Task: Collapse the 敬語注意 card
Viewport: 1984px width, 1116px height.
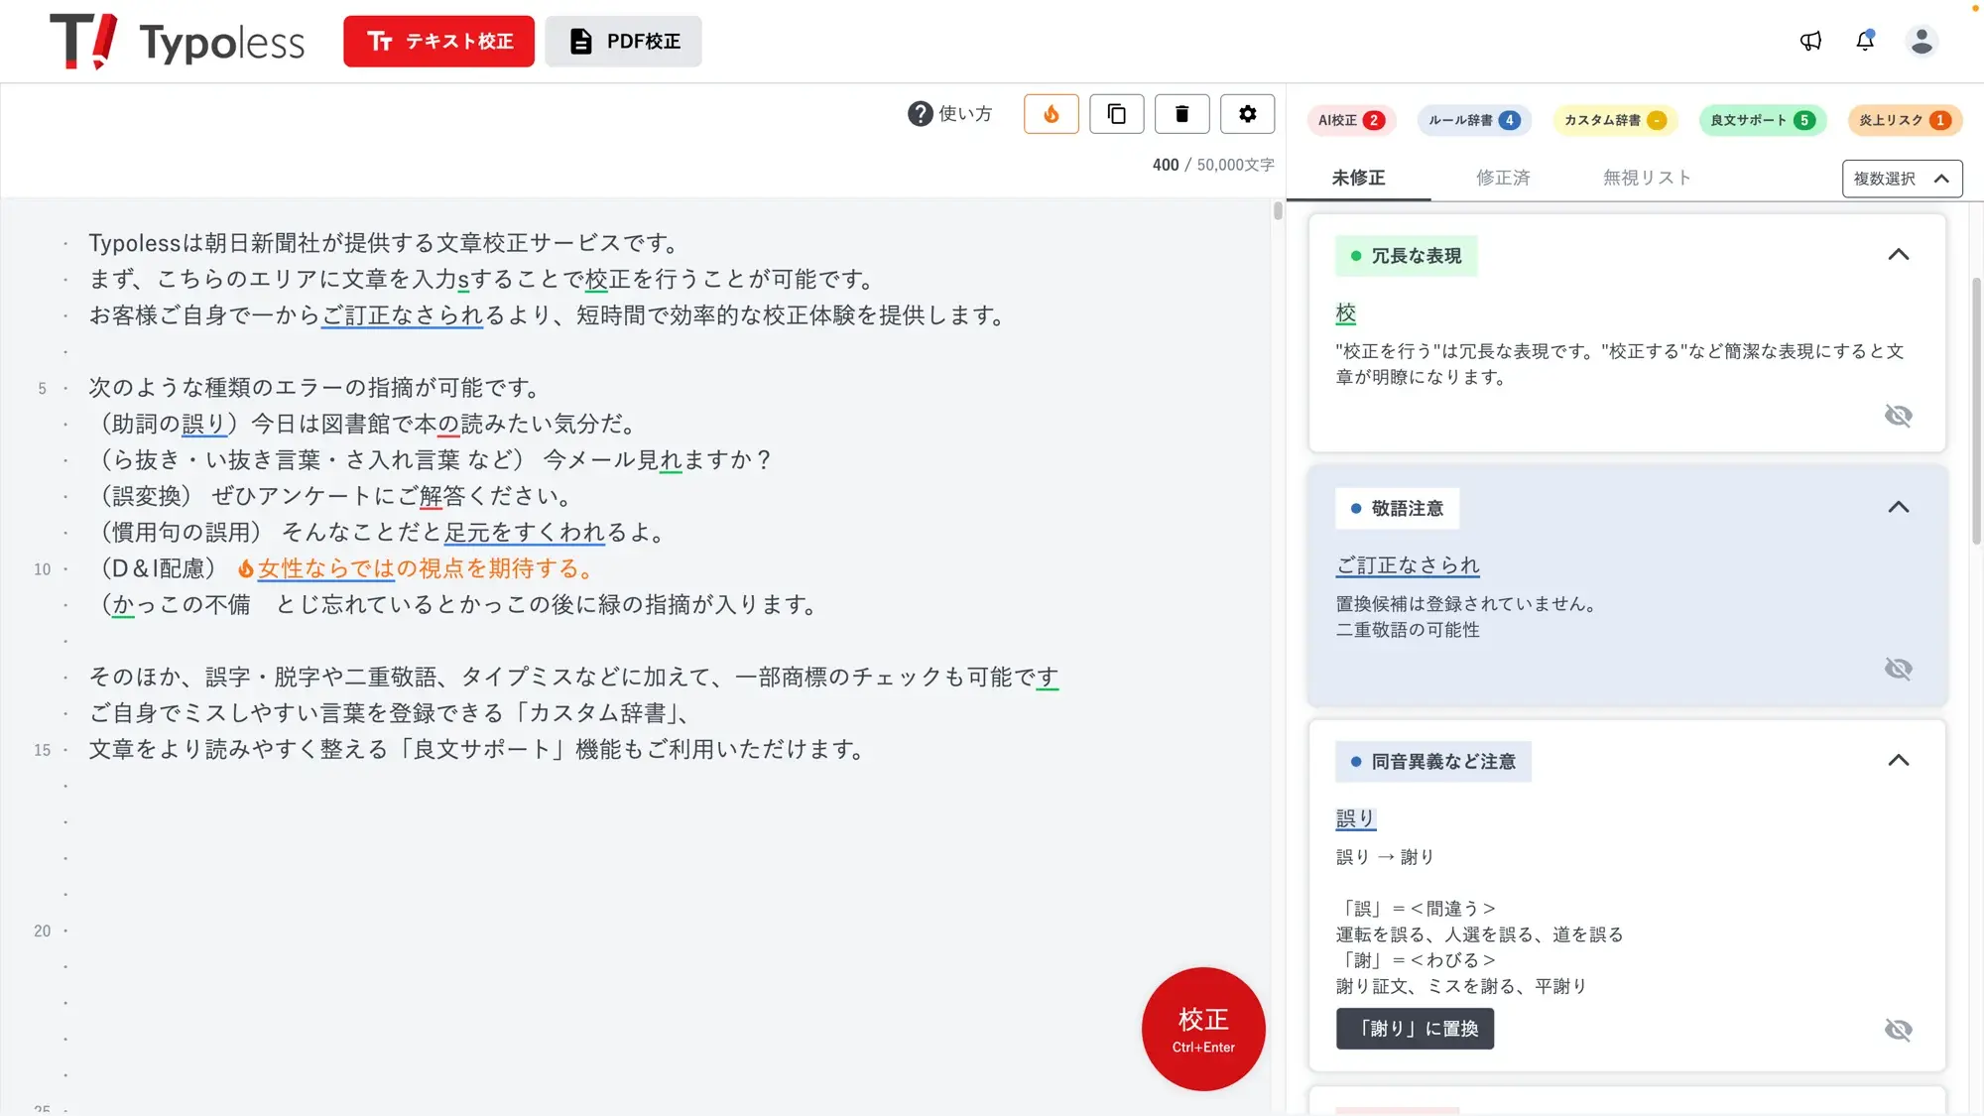Action: pos(1898,508)
